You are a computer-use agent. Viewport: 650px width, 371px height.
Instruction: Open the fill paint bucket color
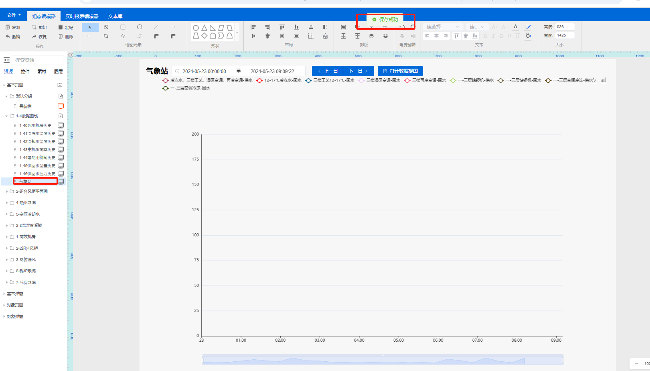pyautogui.click(x=528, y=36)
